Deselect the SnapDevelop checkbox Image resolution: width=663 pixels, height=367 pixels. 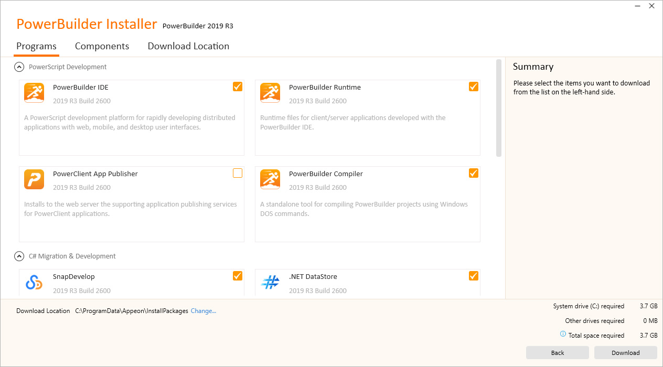[238, 276]
